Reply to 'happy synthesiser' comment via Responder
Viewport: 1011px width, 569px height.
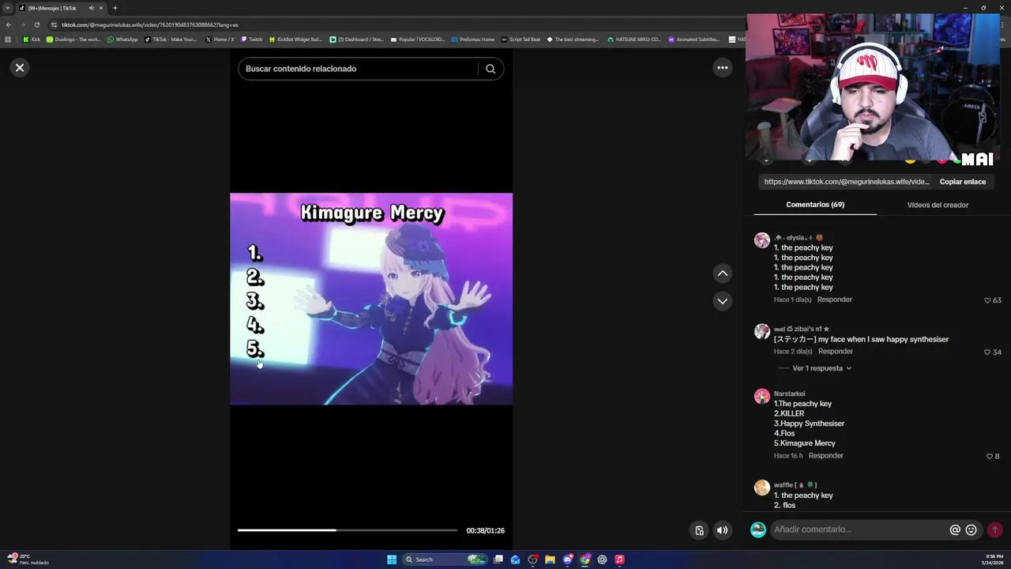(835, 351)
